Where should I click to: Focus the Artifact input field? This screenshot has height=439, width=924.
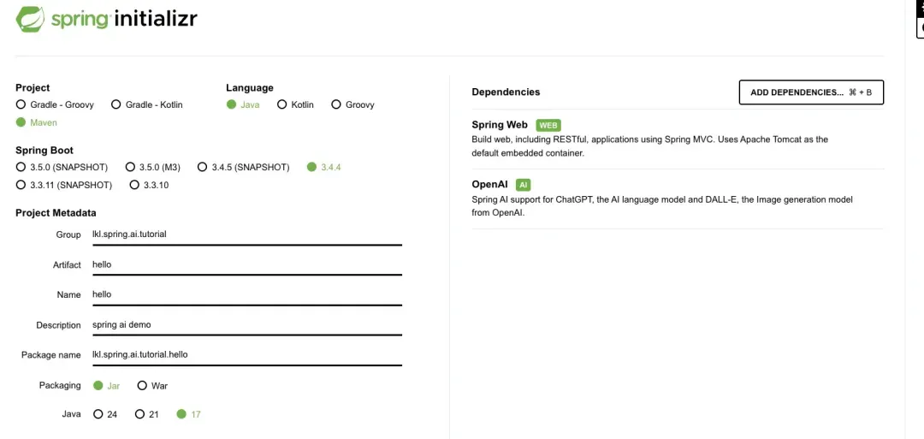(x=247, y=264)
